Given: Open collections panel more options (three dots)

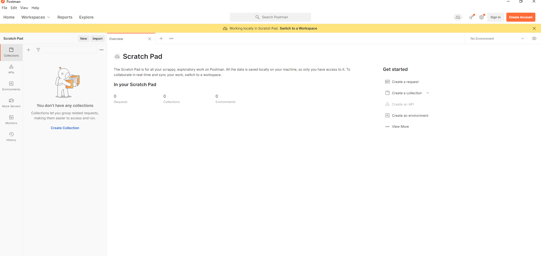Looking at the screenshot, I should pyautogui.click(x=101, y=50).
